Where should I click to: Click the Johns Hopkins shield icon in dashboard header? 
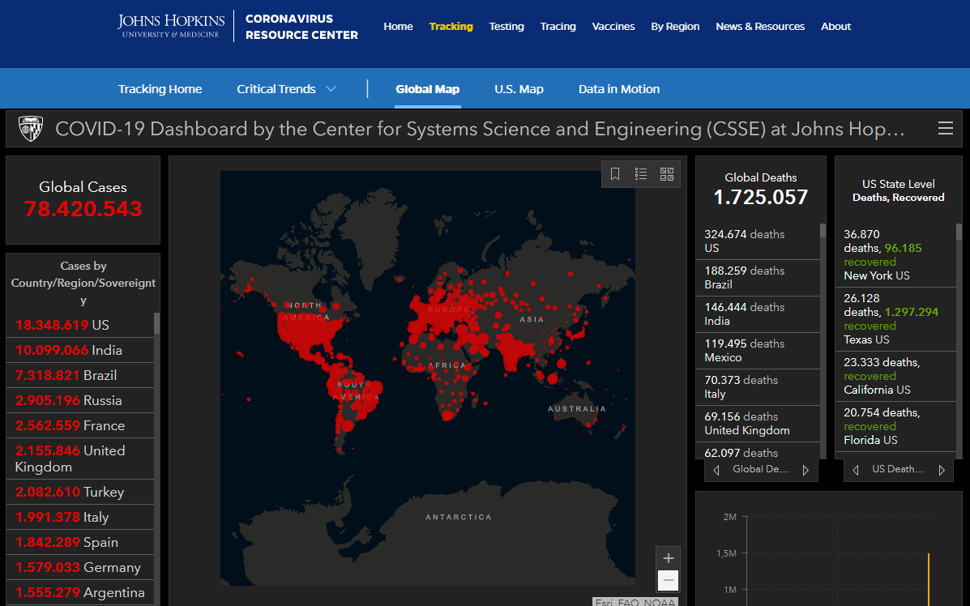click(30, 129)
